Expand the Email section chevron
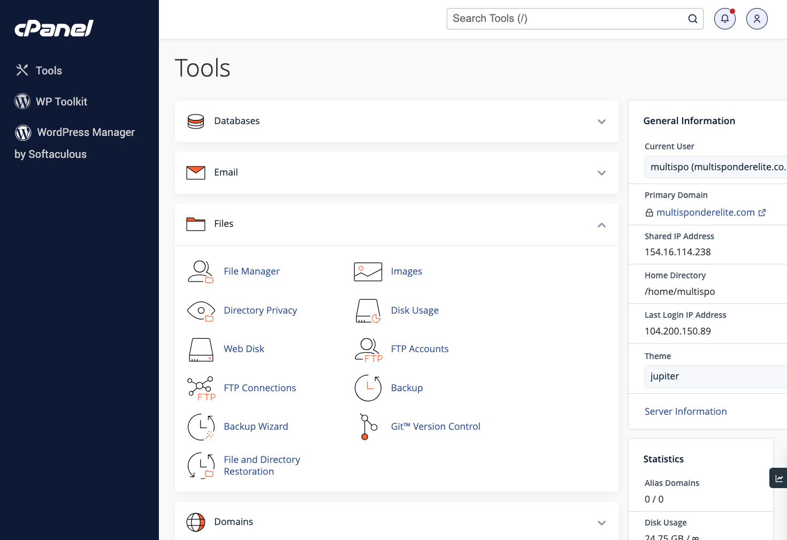The height and width of the screenshot is (540, 787). (601, 173)
